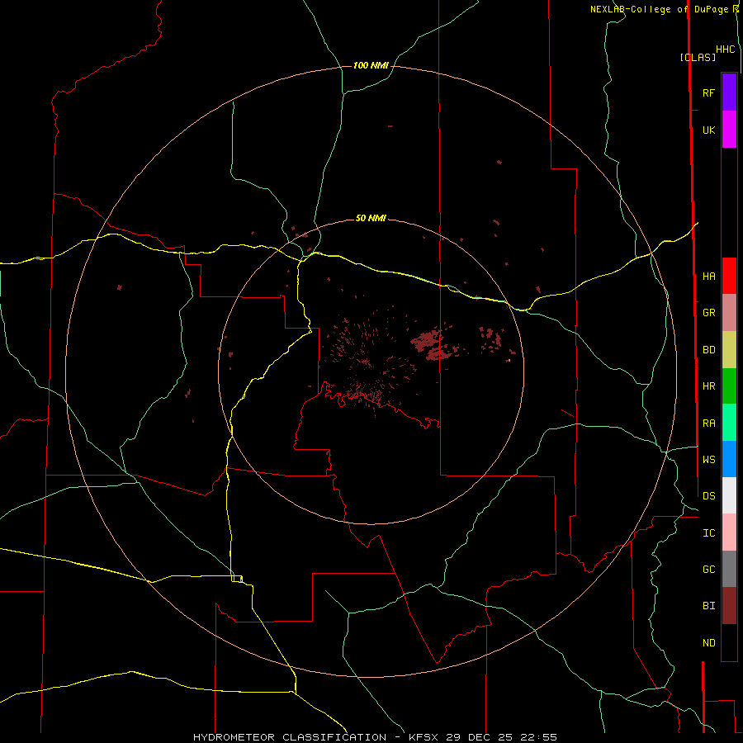Click the "UK" legend label
This screenshot has height=743, width=743.
point(708,130)
